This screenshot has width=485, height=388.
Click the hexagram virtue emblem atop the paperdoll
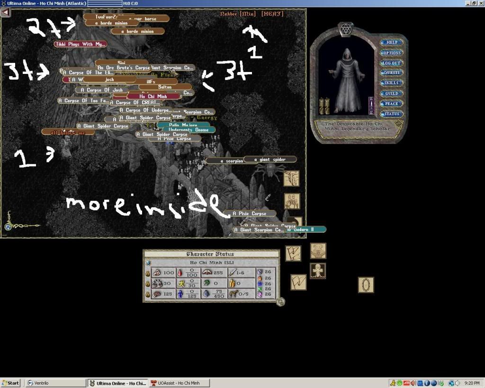coord(346,29)
